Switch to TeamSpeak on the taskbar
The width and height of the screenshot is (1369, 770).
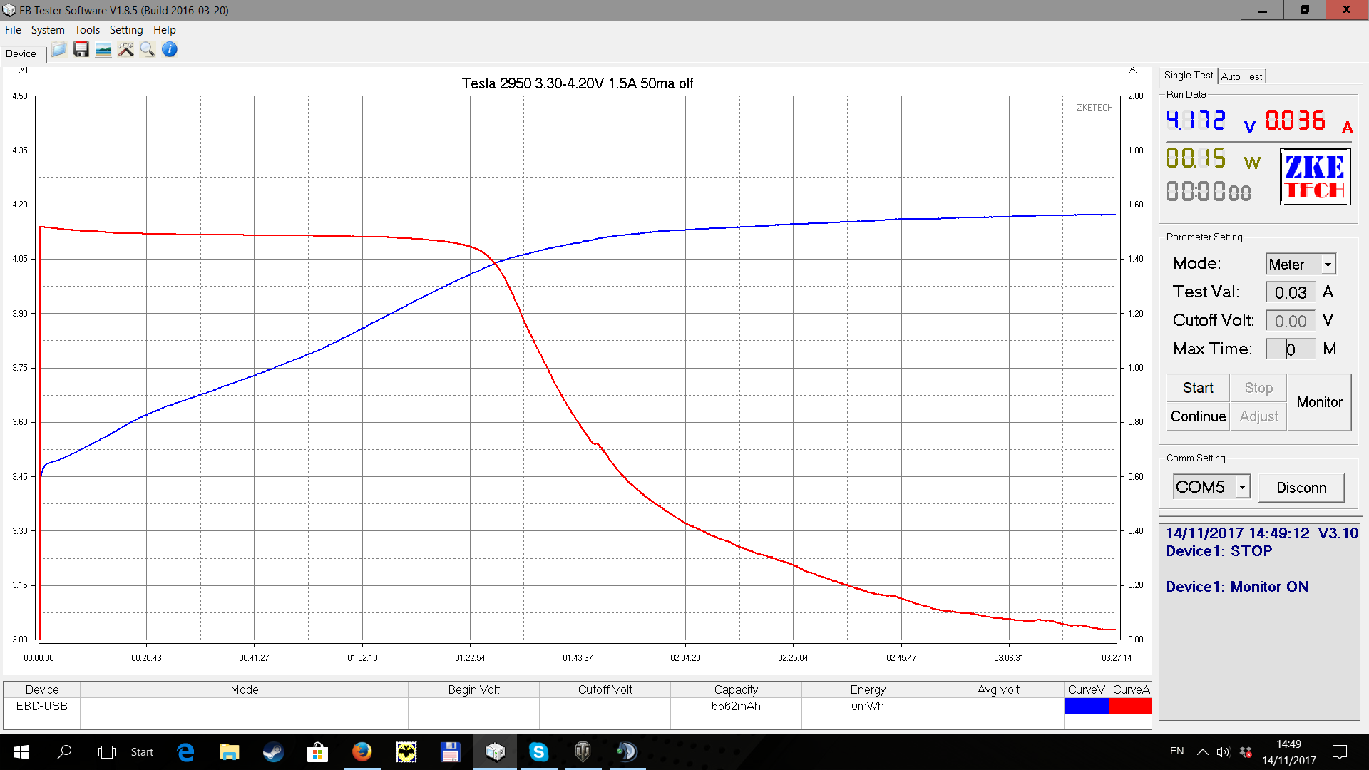627,751
